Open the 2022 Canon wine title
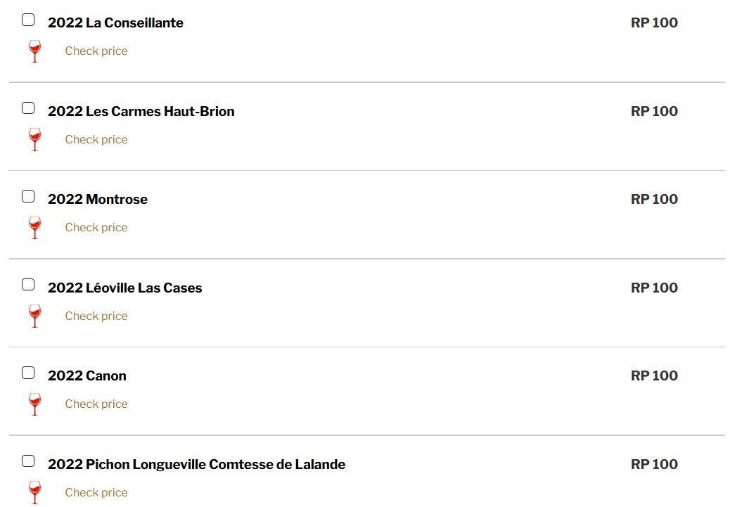The width and height of the screenshot is (730, 507). coord(87,376)
